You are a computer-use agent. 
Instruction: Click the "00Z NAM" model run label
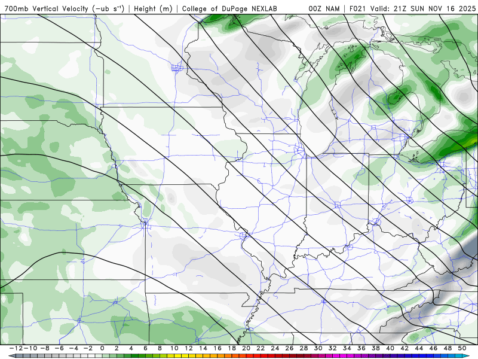tap(324, 8)
